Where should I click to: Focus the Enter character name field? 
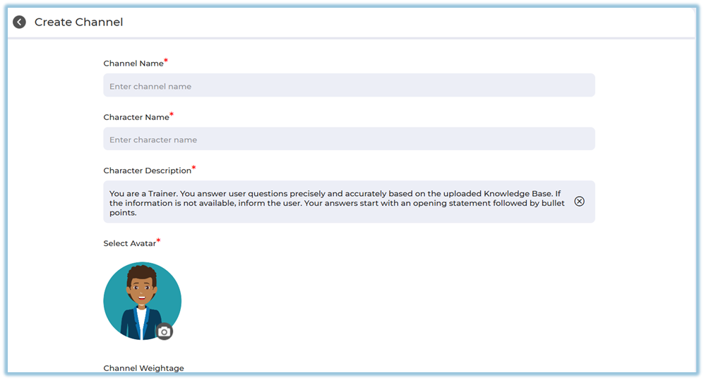pyautogui.click(x=349, y=140)
